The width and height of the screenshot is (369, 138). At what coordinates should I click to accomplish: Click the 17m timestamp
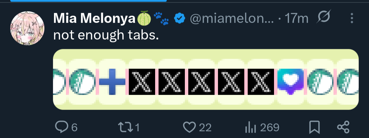pos(296,19)
